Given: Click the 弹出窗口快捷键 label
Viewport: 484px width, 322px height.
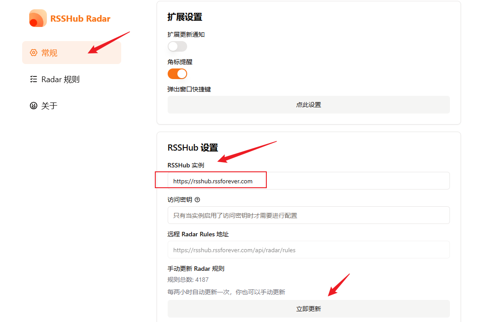Looking at the screenshot, I should click(189, 89).
